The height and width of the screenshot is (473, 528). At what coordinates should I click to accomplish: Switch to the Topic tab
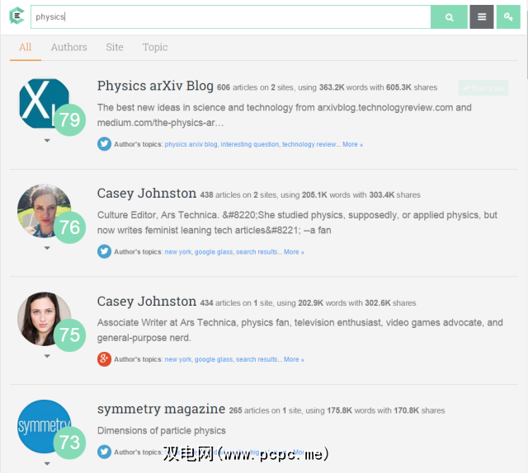click(155, 47)
